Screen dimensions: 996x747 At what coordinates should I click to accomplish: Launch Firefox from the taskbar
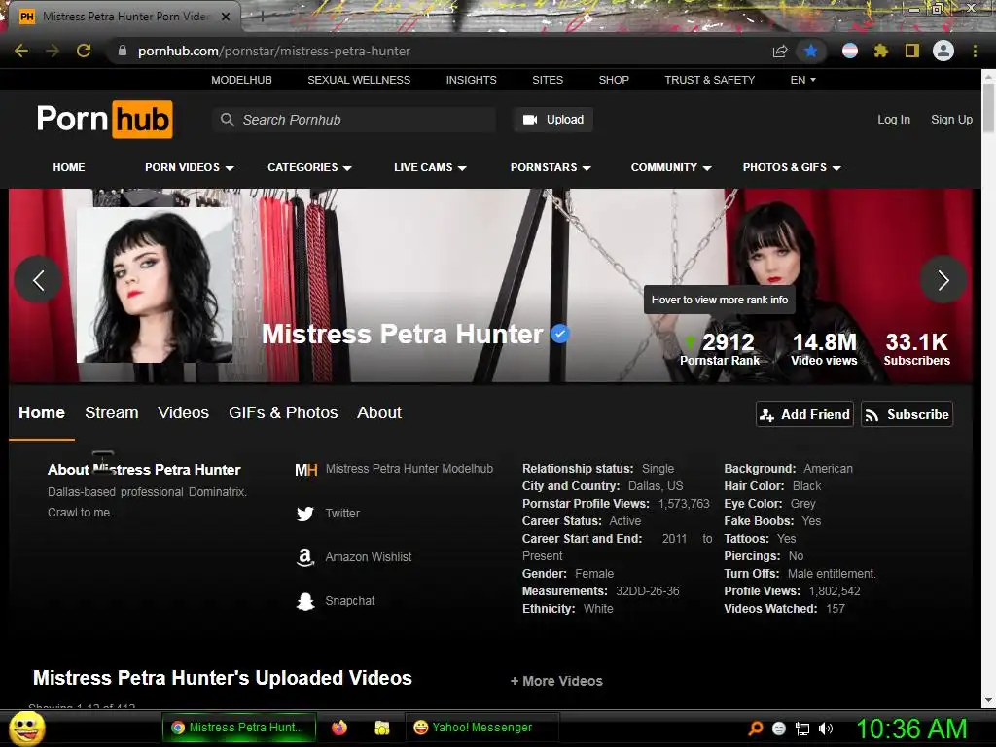[x=339, y=728]
